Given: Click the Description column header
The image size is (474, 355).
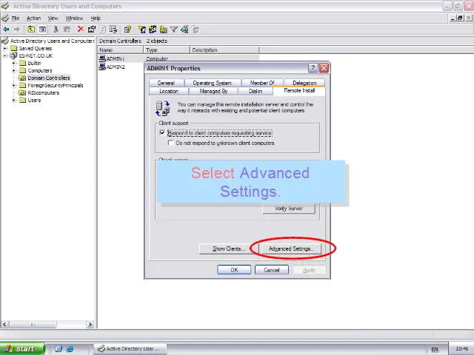Looking at the screenshot, I should click(x=224, y=50).
